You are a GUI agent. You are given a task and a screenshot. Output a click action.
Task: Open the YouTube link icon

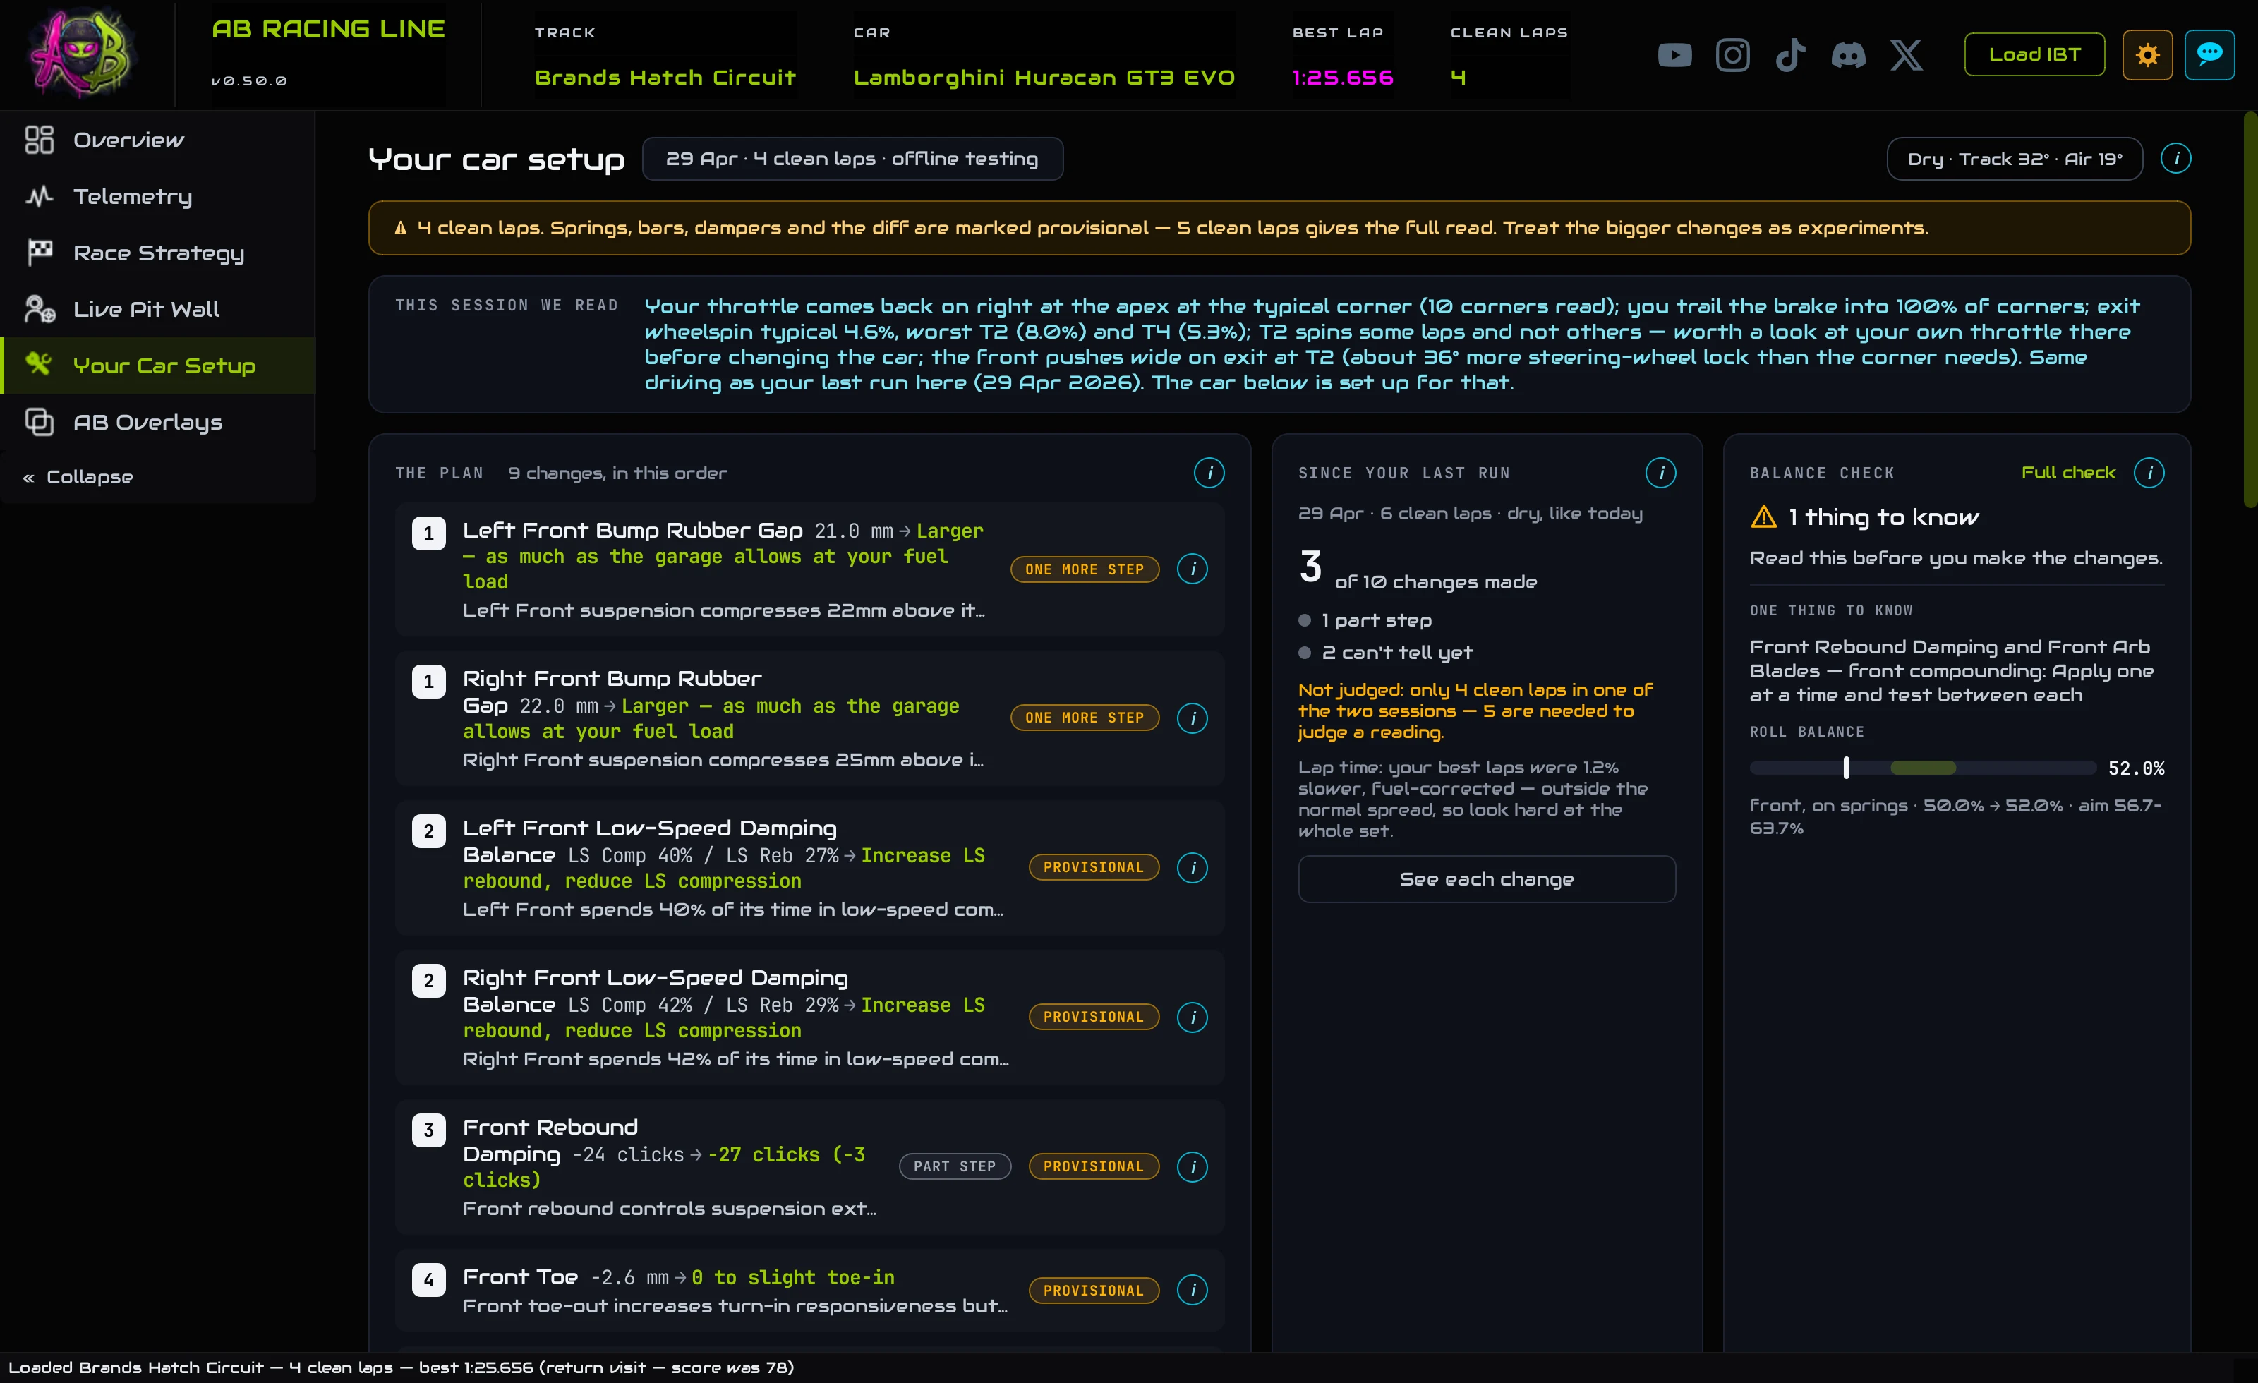[x=1674, y=55]
